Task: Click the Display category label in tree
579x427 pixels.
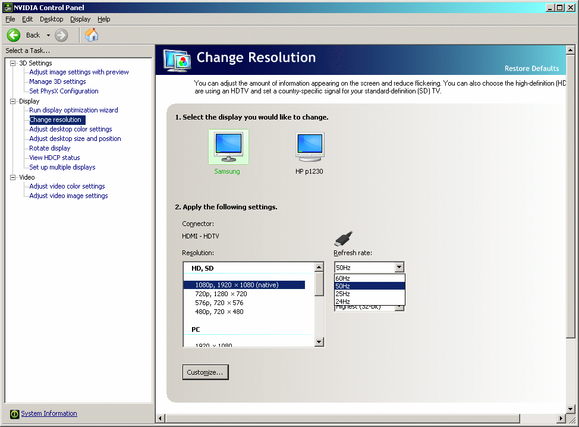Action: tap(29, 101)
